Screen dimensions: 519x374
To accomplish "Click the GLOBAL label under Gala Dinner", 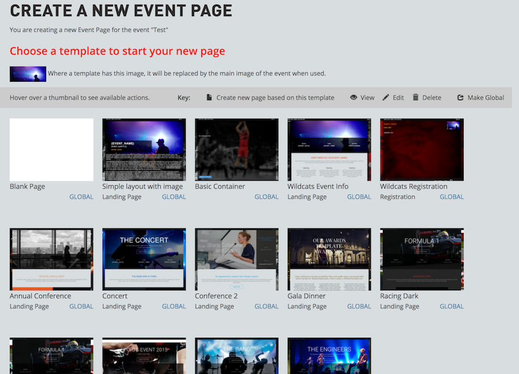I will coord(359,306).
